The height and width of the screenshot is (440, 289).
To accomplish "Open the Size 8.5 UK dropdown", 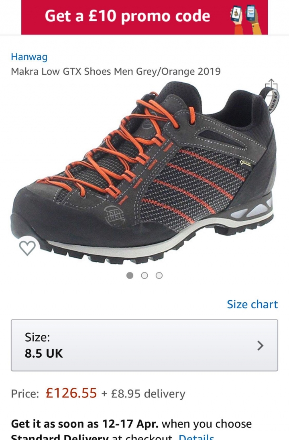I will (144, 345).
